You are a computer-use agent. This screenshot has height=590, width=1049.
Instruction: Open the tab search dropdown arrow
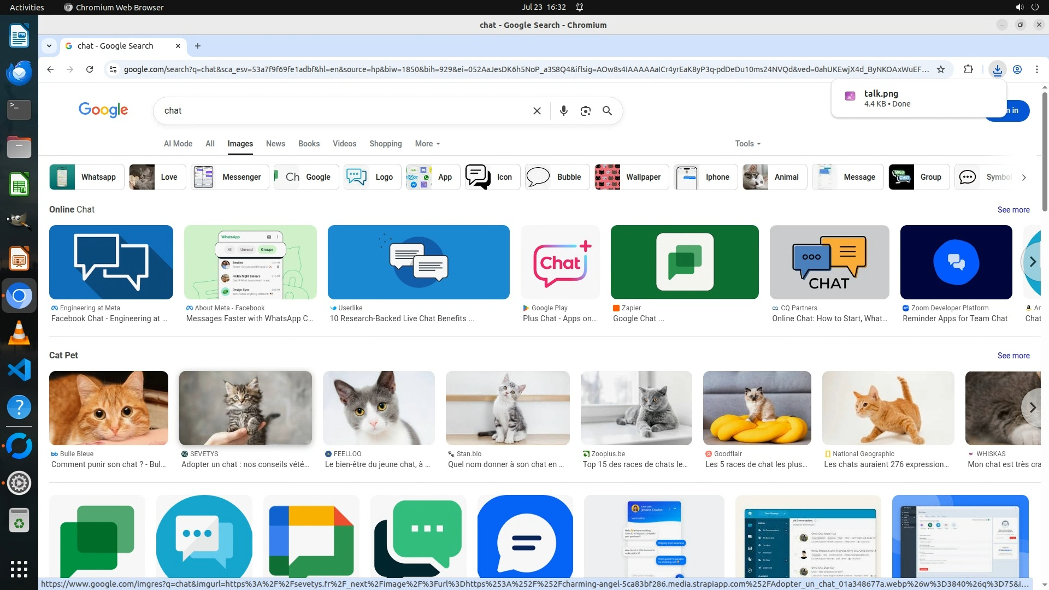[49, 46]
